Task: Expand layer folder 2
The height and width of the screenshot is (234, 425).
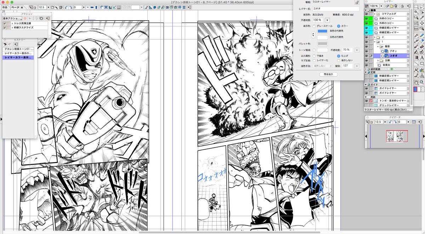Action: click(x=375, y=37)
